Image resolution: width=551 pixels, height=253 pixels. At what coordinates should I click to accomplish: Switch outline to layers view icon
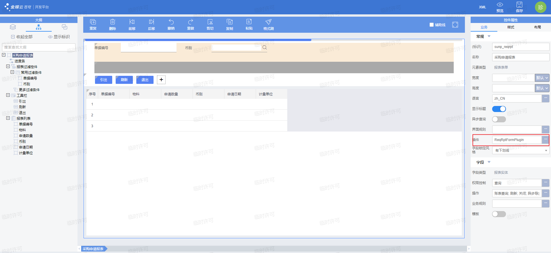13,27
